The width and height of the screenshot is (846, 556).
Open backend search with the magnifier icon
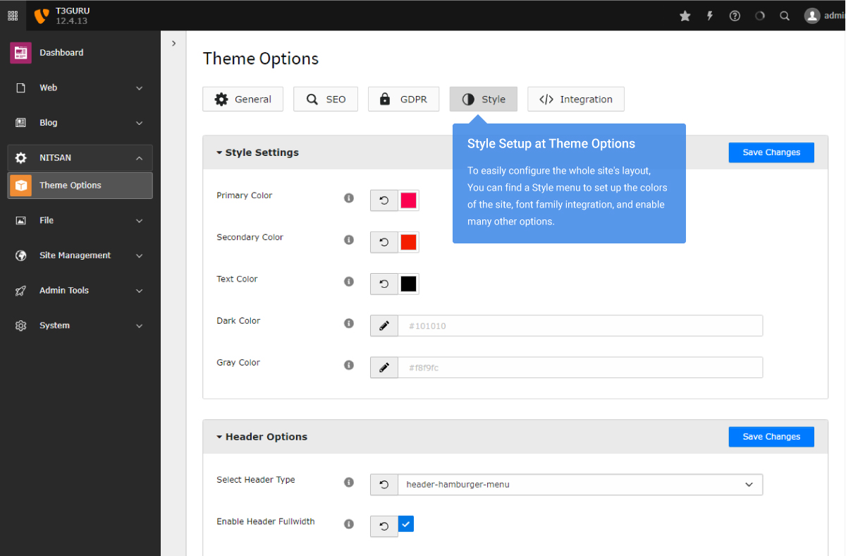point(784,15)
